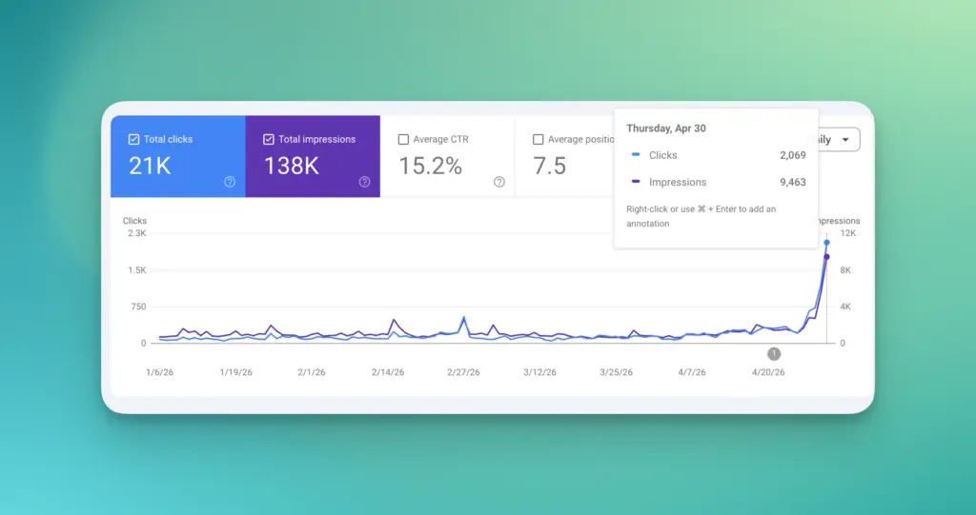Image resolution: width=976 pixels, height=515 pixels.
Task: Click the annotation marker labeled 1
Action: click(x=774, y=354)
